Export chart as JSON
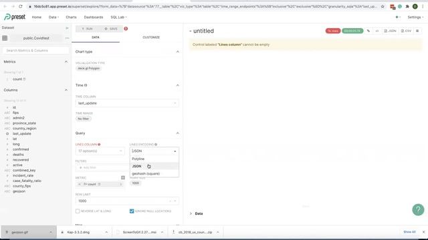 [390, 31]
